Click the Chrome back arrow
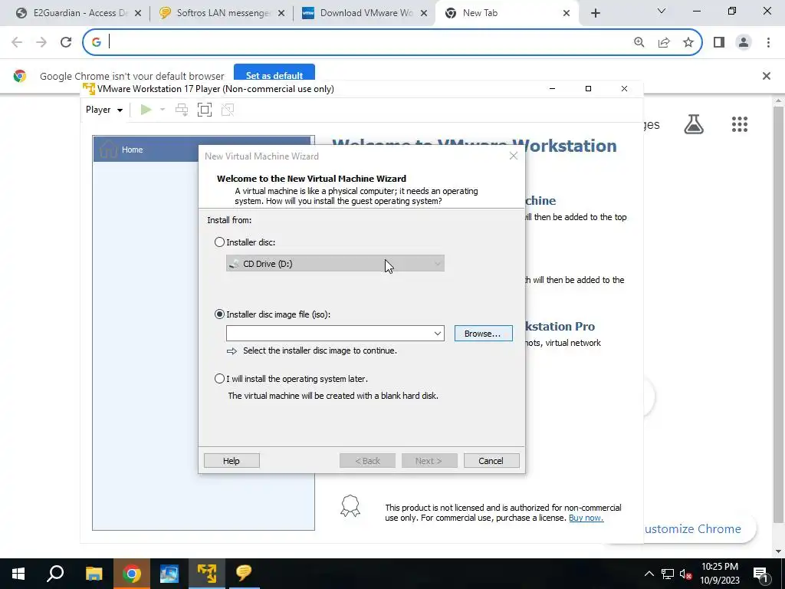This screenshot has height=589, width=785. [17, 42]
